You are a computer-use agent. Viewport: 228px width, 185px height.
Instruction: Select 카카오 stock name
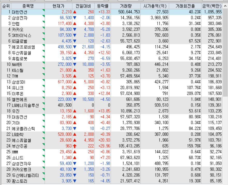[x=18, y=30]
